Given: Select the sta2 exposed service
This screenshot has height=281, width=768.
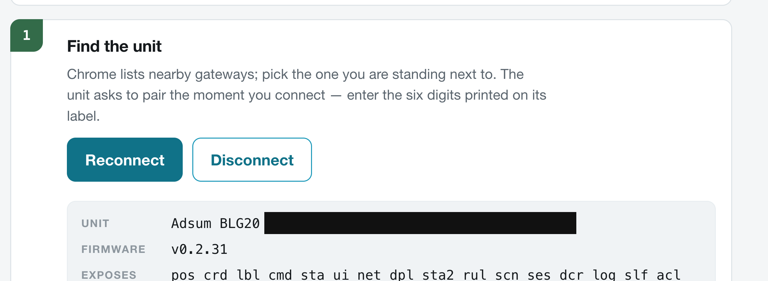Looking at the screenshot, I should coord(438,275).
